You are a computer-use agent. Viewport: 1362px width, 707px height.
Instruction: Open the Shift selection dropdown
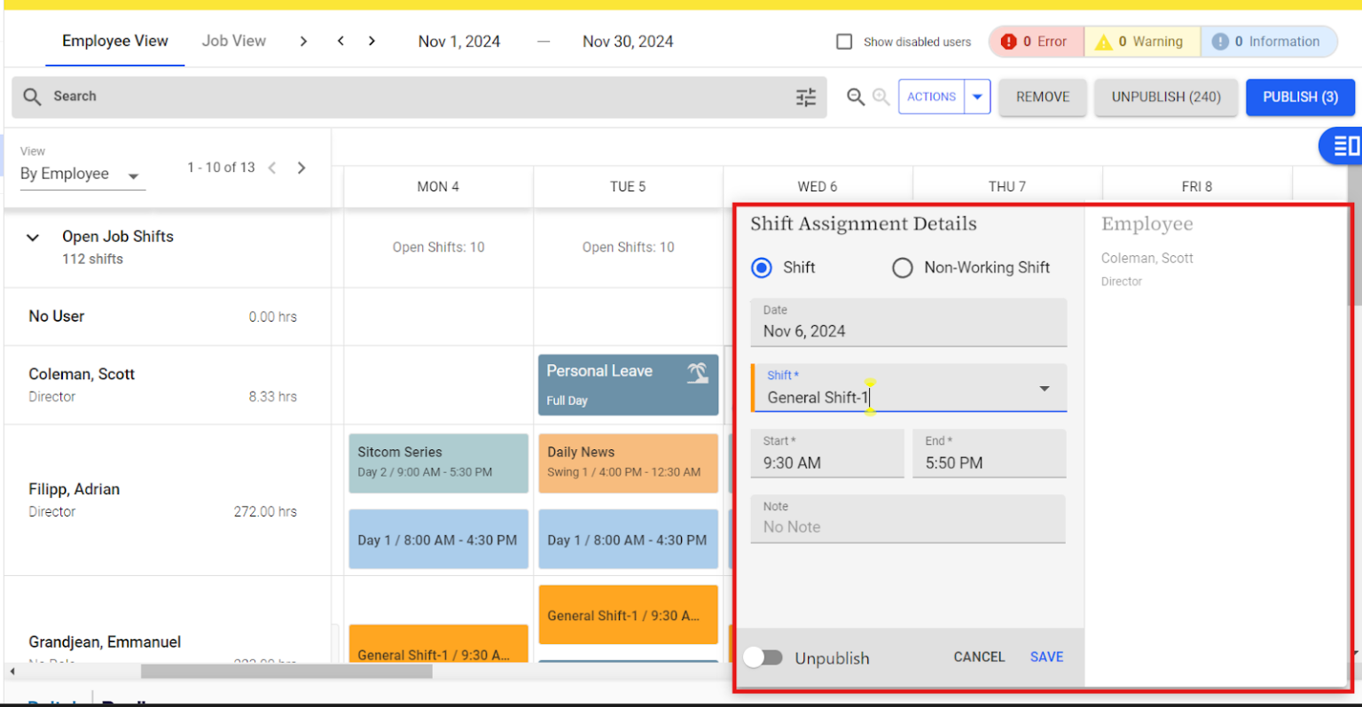click(x=1044, y=389)
